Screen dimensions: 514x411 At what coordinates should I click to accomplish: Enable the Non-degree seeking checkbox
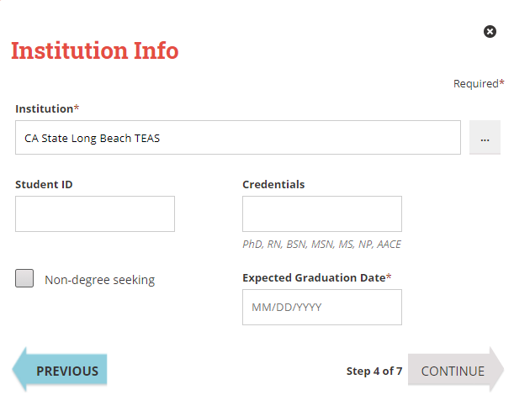click(24, 279)
